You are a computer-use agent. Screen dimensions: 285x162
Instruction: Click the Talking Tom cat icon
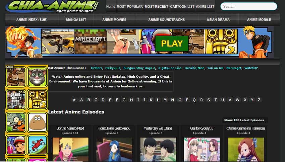[x=37, y=77]
